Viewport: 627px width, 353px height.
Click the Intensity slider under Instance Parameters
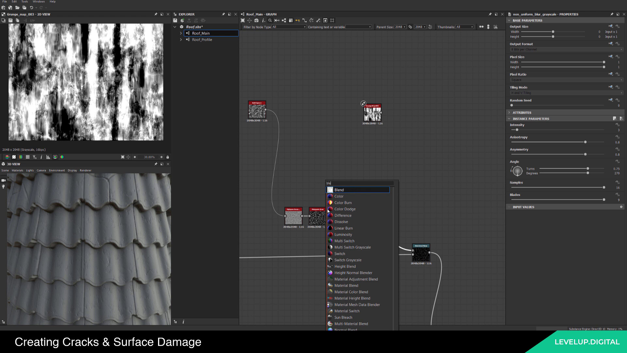point(517,130)
